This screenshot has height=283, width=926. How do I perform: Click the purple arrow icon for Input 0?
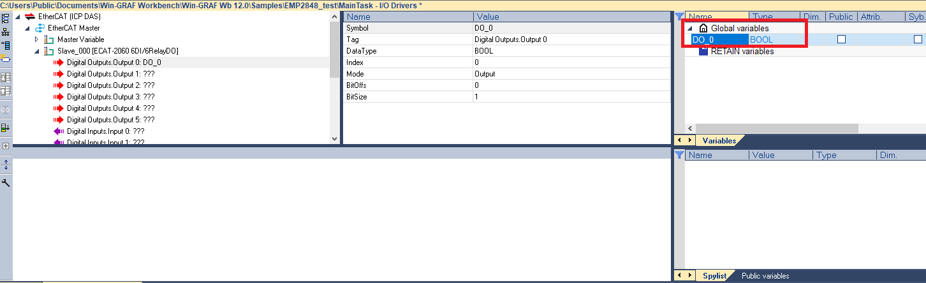tap(59, 131)
